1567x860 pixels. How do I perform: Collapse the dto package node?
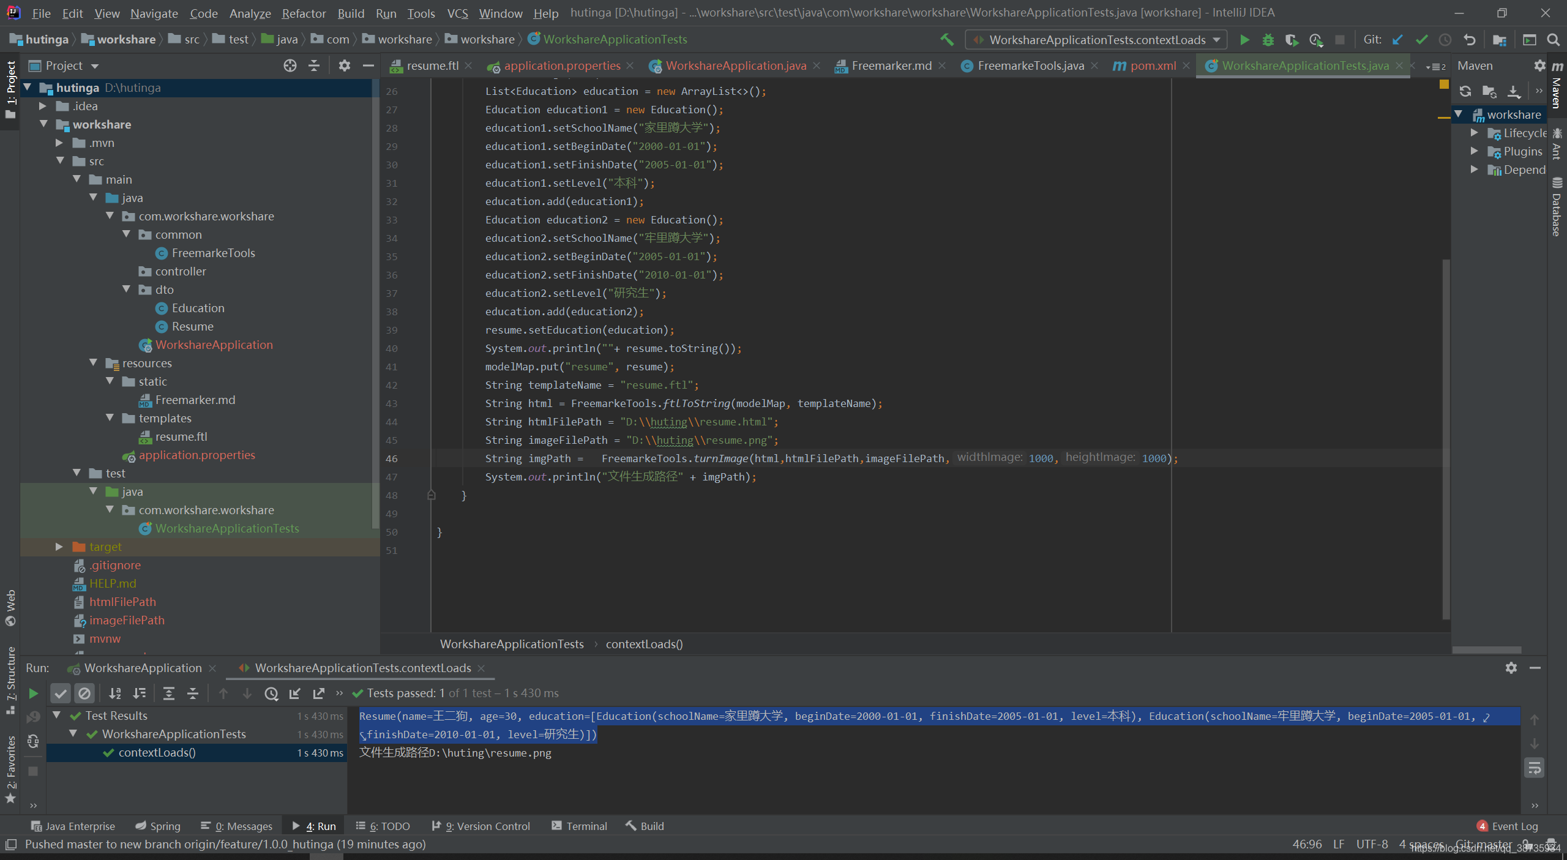pyautogui.click(x=126, y=290)
